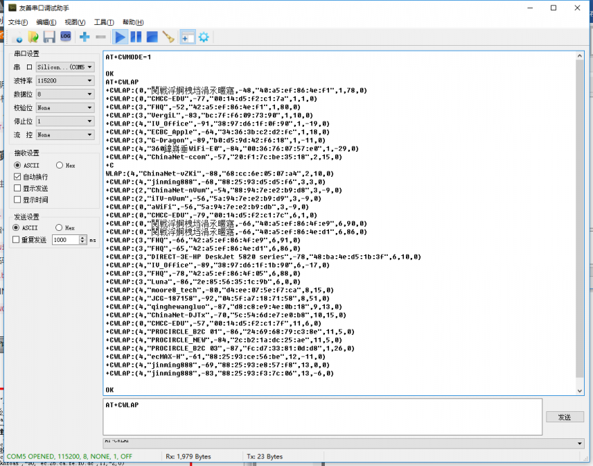Expand the send history dropdown at bottom
The width and height of the screenshot is (593, 466).
(x=579, y=443)
